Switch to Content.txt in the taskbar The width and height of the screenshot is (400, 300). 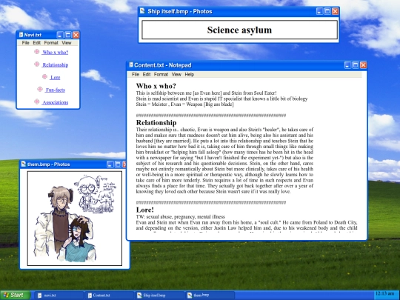109,296
